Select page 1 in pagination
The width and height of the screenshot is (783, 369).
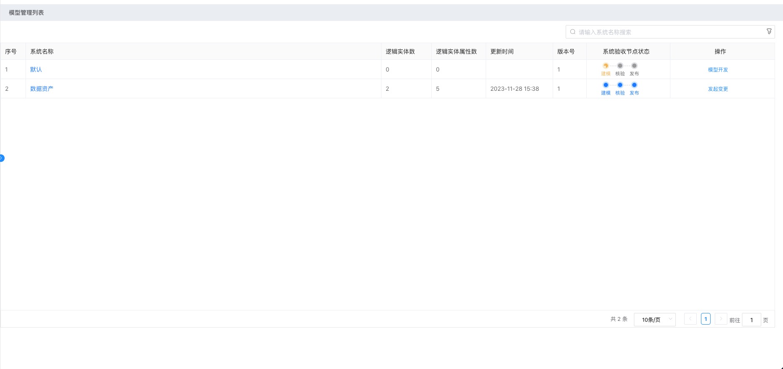click(706, 319)
